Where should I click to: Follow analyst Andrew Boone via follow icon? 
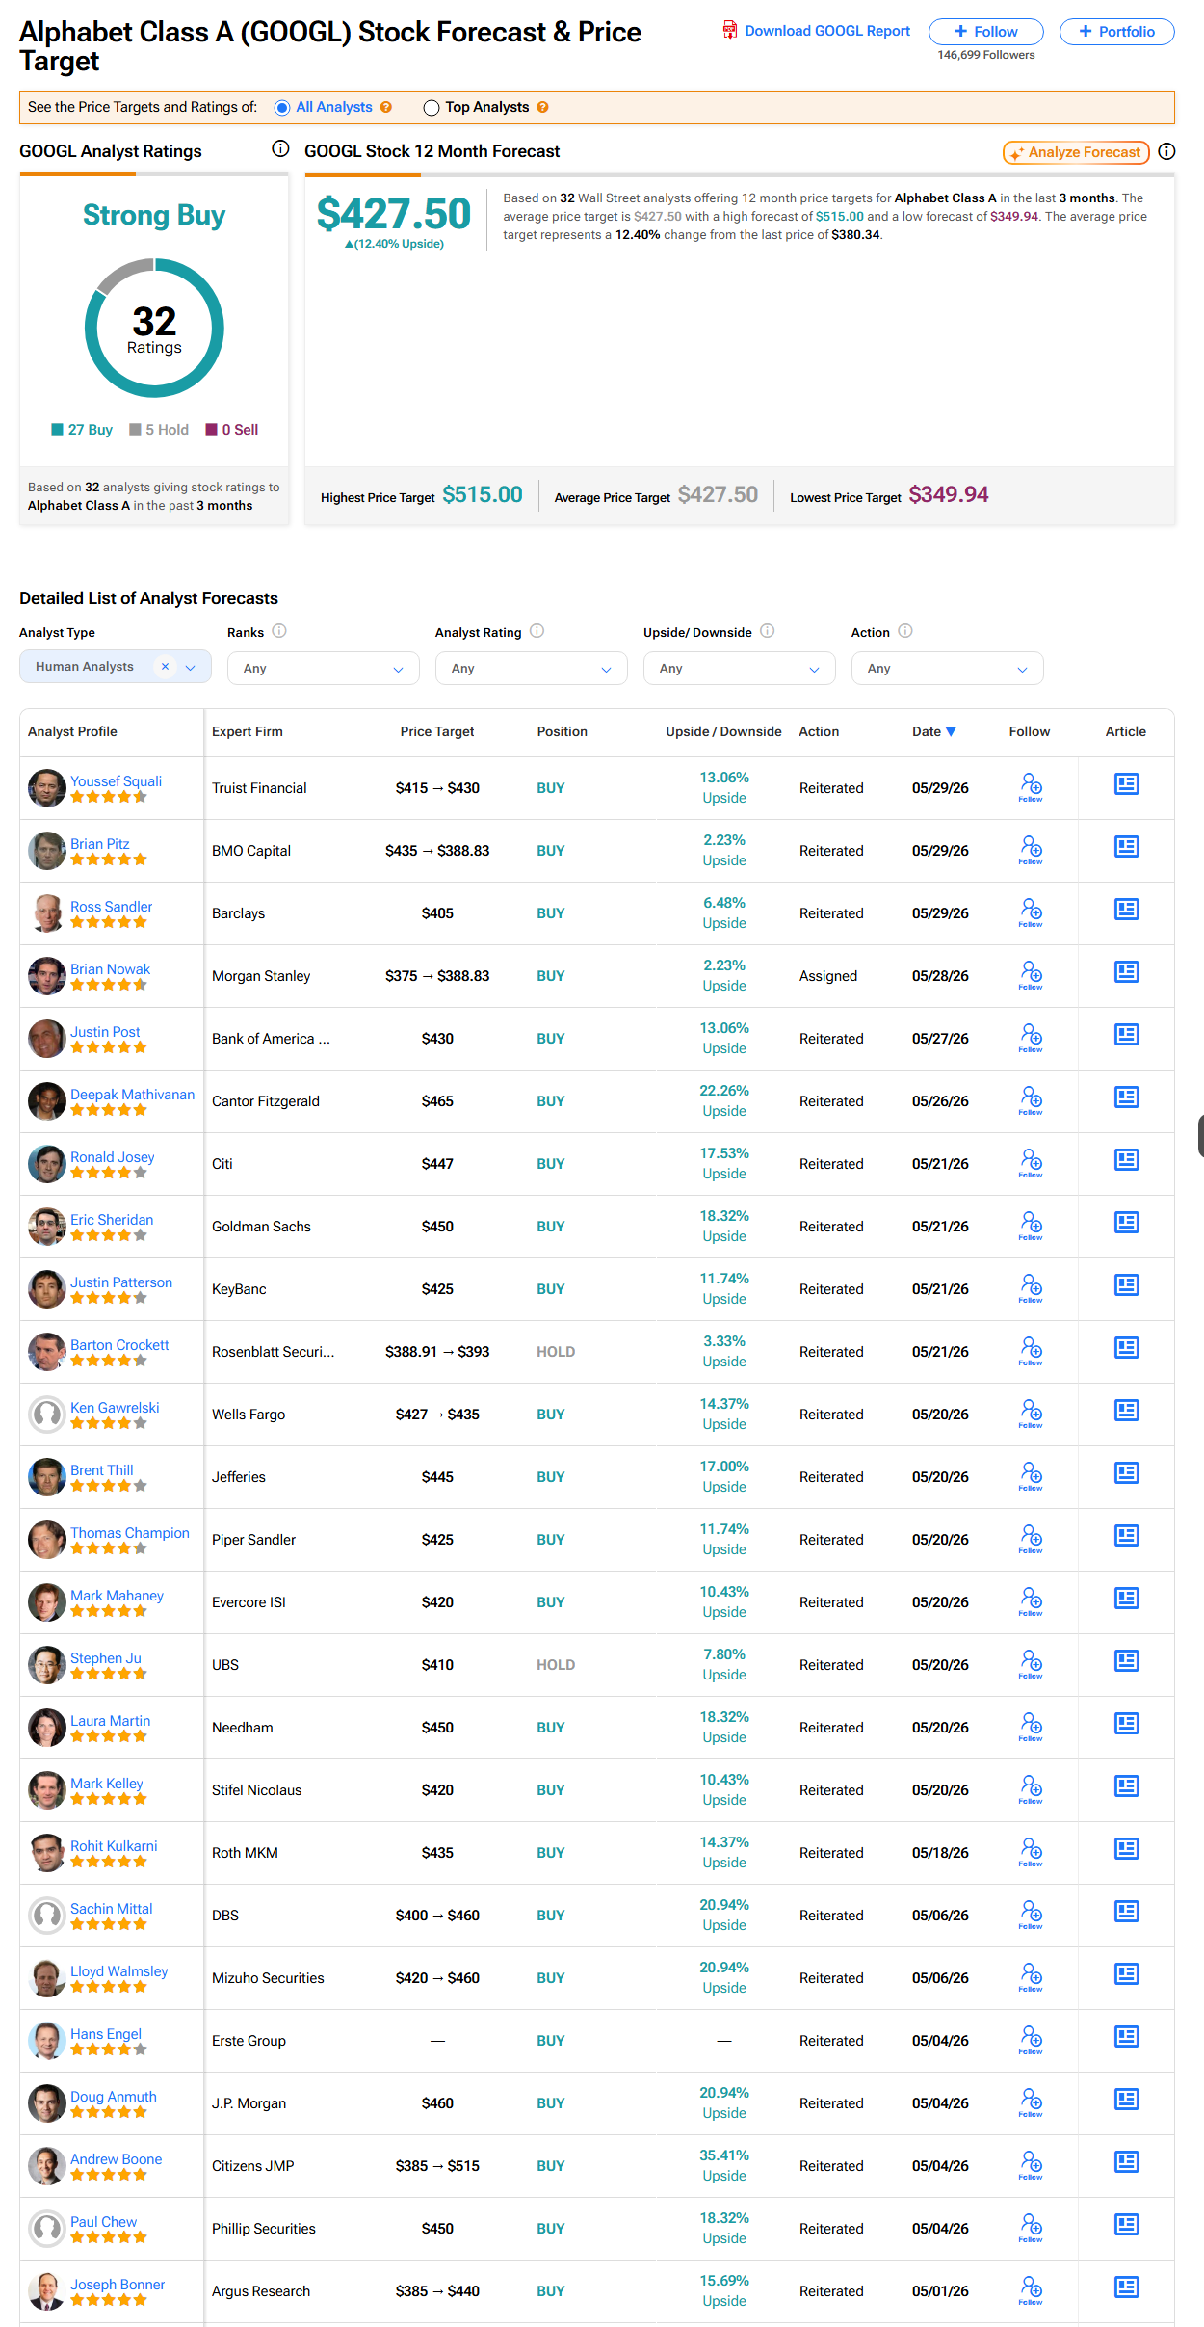[x=1031, y=2165]
